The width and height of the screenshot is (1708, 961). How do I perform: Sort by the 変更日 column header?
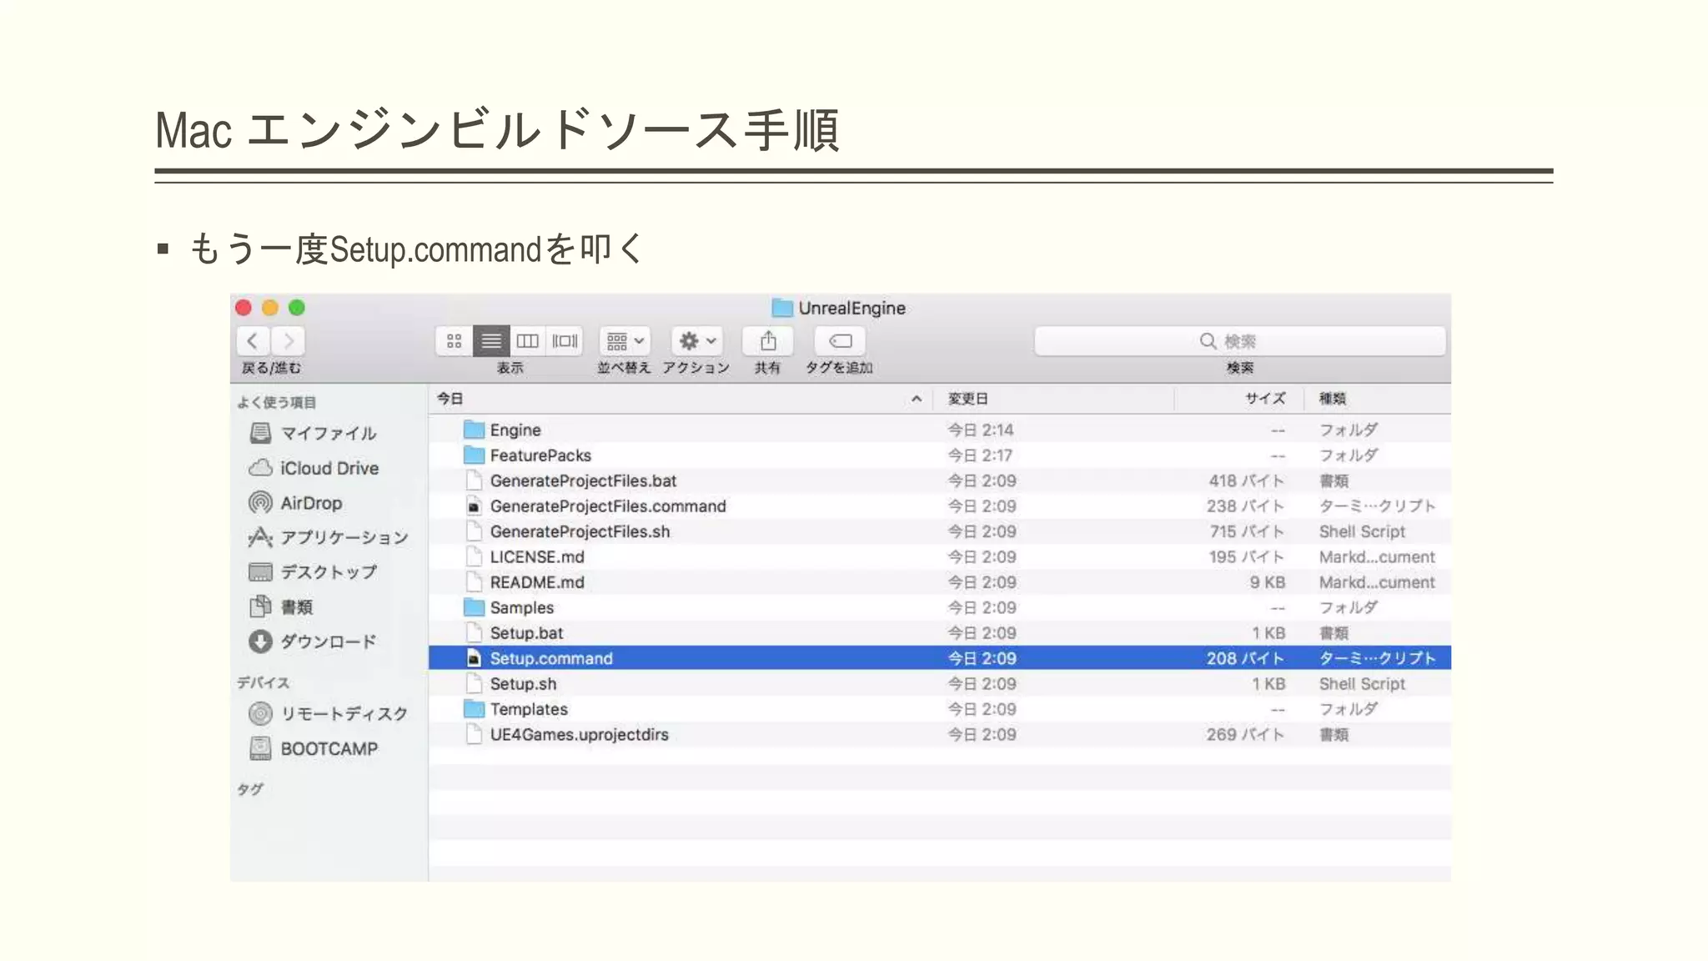tap(1052, 399)
